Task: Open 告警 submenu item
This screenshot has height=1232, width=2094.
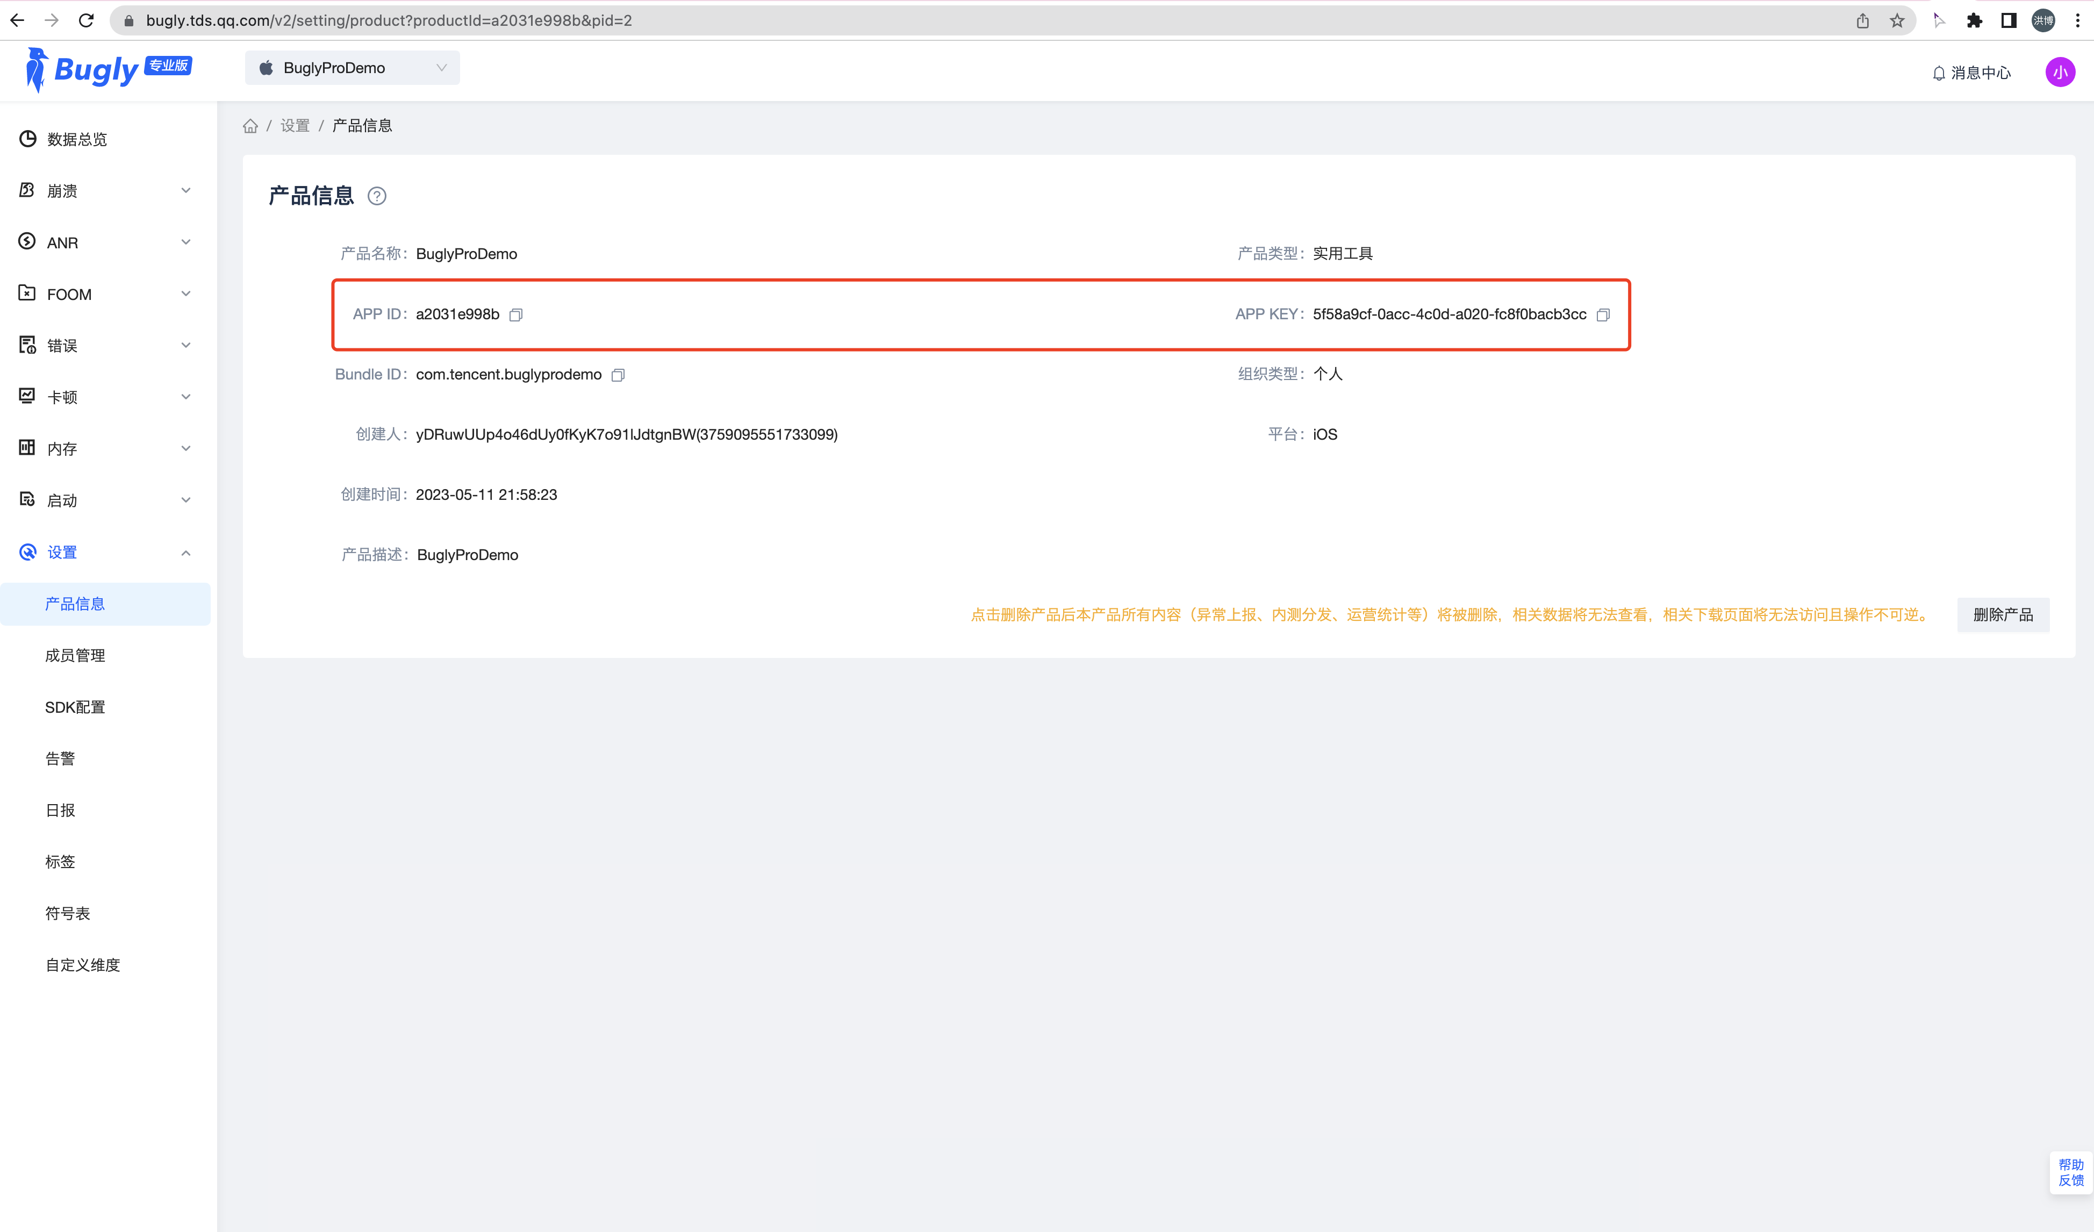Action: (105, 758)
